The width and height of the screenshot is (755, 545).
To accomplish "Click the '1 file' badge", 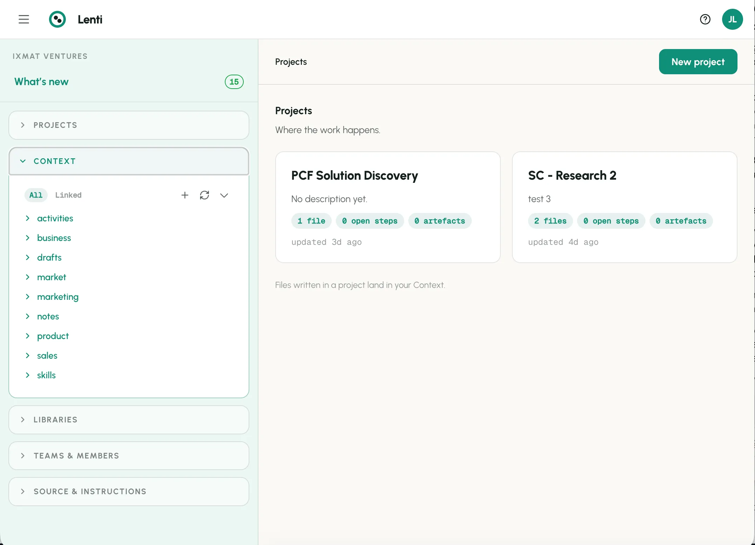I will pos(311,221).
